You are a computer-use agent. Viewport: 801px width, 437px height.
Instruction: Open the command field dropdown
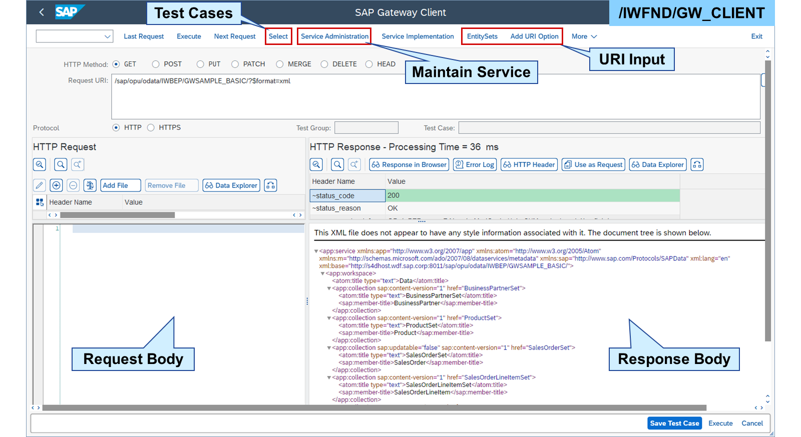click(107, 36)
